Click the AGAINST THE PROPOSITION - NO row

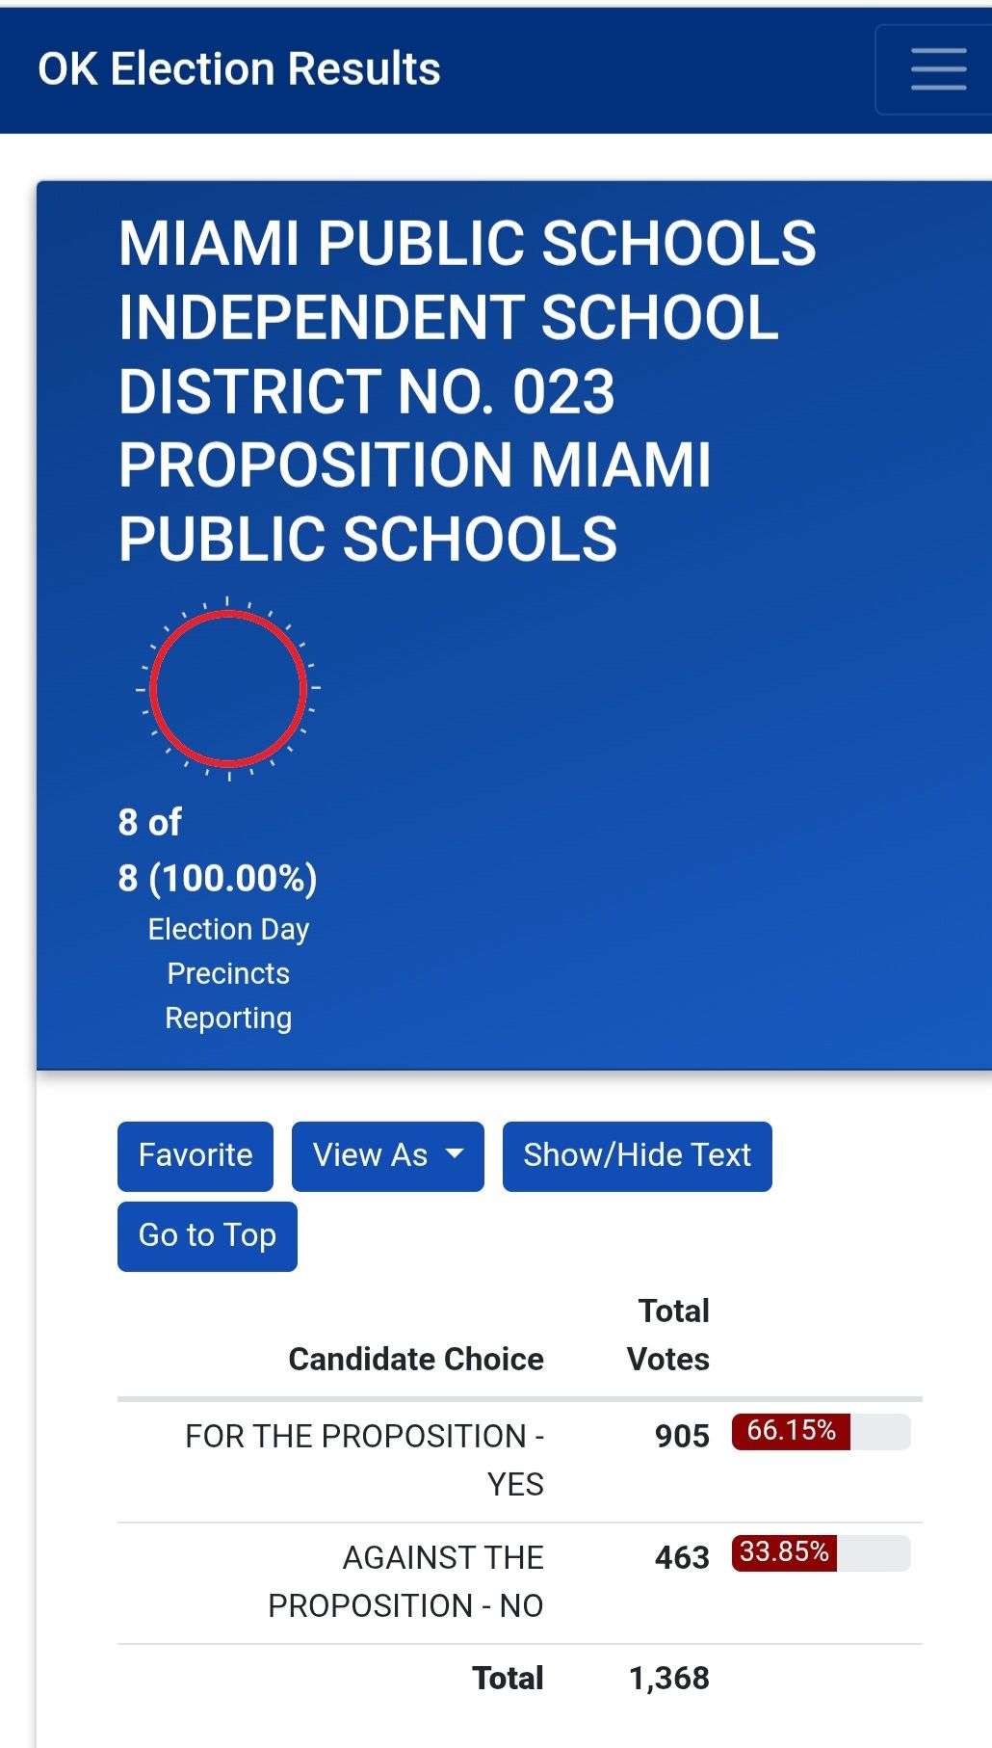point(520,1583)
